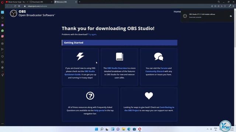Open Instagram in the Opera sidebar

[x=3, y=36]
